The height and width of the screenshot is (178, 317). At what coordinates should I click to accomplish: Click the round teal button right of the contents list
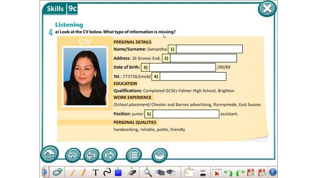159,155
